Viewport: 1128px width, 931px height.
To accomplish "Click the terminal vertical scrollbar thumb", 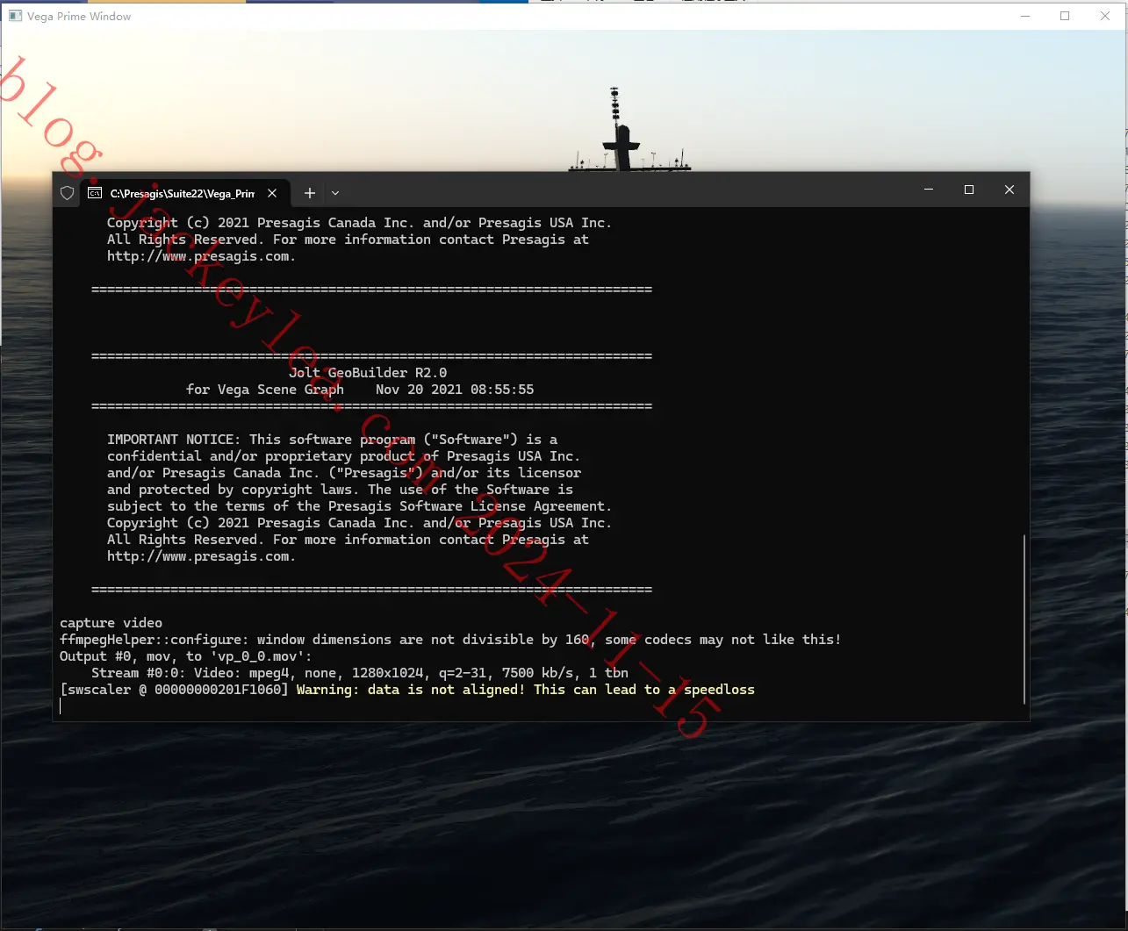I will pyautogui.click(x=1024, y=619).
